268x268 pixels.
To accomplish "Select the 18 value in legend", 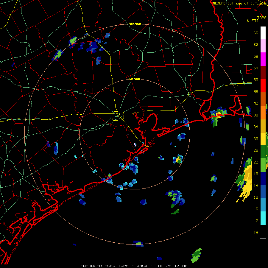I will pyautogui.click(x=256, y=174).
